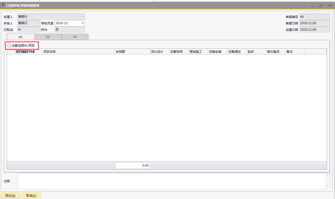Screen dimensions: 335x199
Task: Click the 单据编号 field showing 46
Action: point(314,17)
